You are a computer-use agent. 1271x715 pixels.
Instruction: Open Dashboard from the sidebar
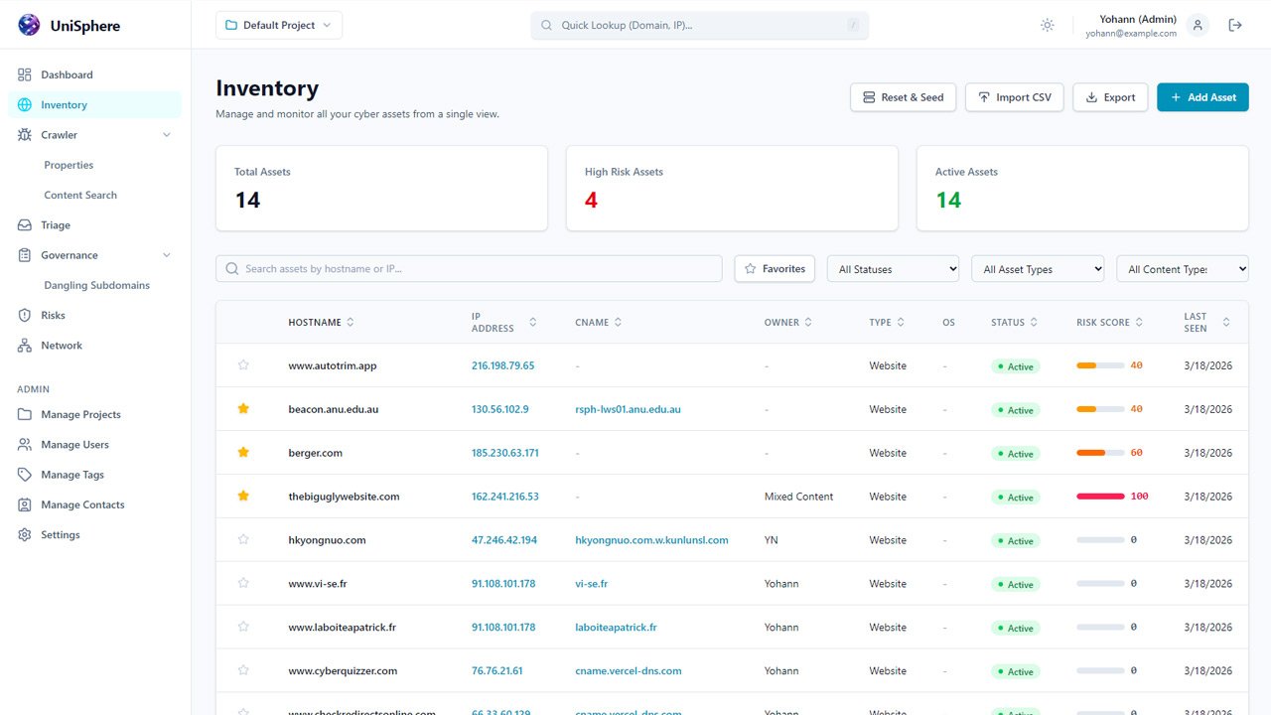[67, 74]
